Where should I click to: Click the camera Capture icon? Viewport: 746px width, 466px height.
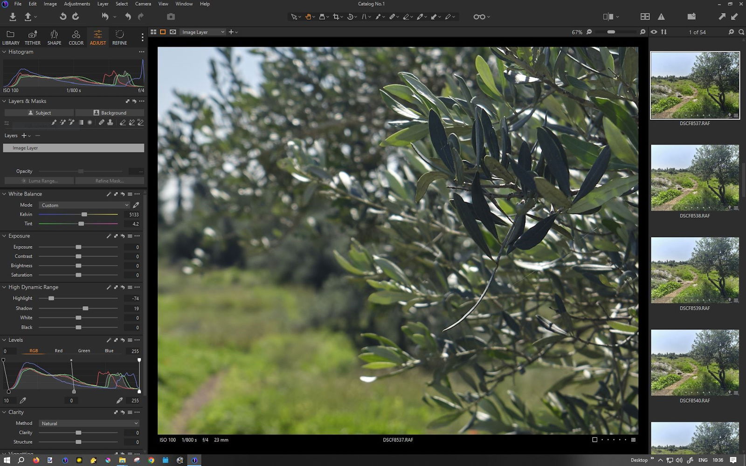pos(171,17)
